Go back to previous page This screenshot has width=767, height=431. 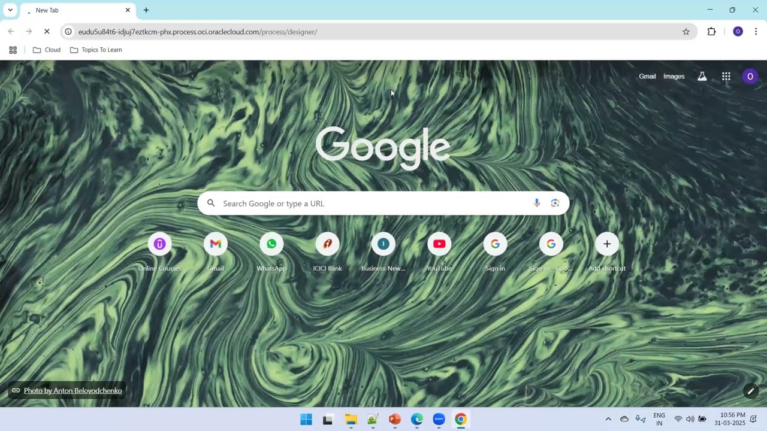[x=11, y=32]
